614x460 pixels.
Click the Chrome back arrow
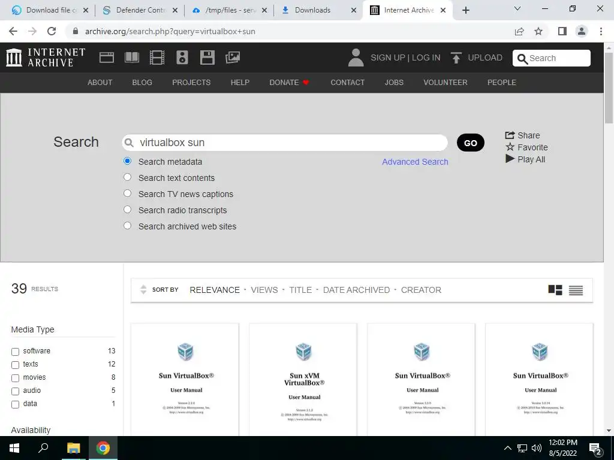(x=13, y=31)
